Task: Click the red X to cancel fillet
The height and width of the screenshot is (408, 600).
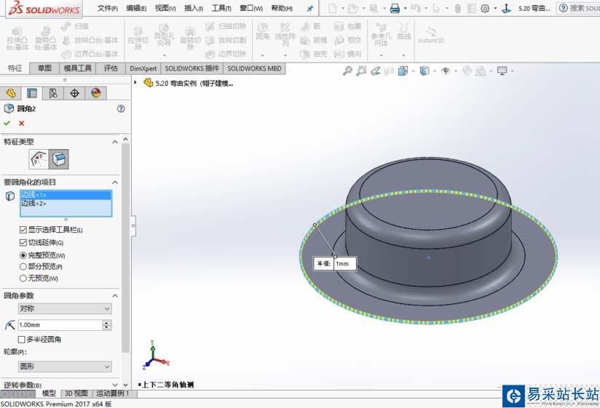Action: (21, 124)
